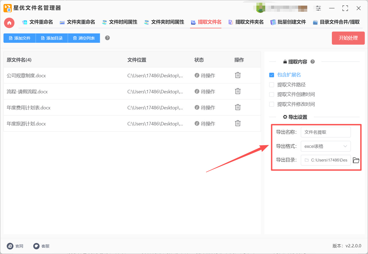Open the 导出格式 excel表格 dropdown
368x254 pixels.
tap(326, 146)
